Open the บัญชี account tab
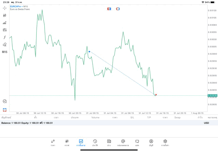Screen dimensions: 218x152 151,142
